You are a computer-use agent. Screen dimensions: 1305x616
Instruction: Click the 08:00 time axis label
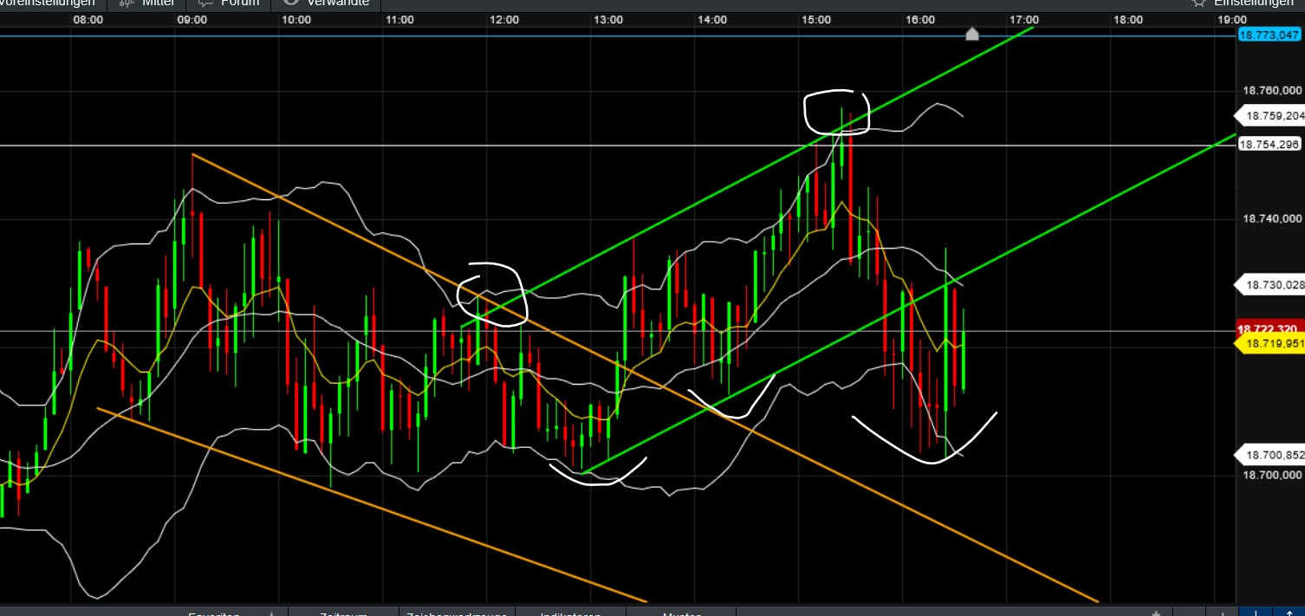tap(88, 18)
